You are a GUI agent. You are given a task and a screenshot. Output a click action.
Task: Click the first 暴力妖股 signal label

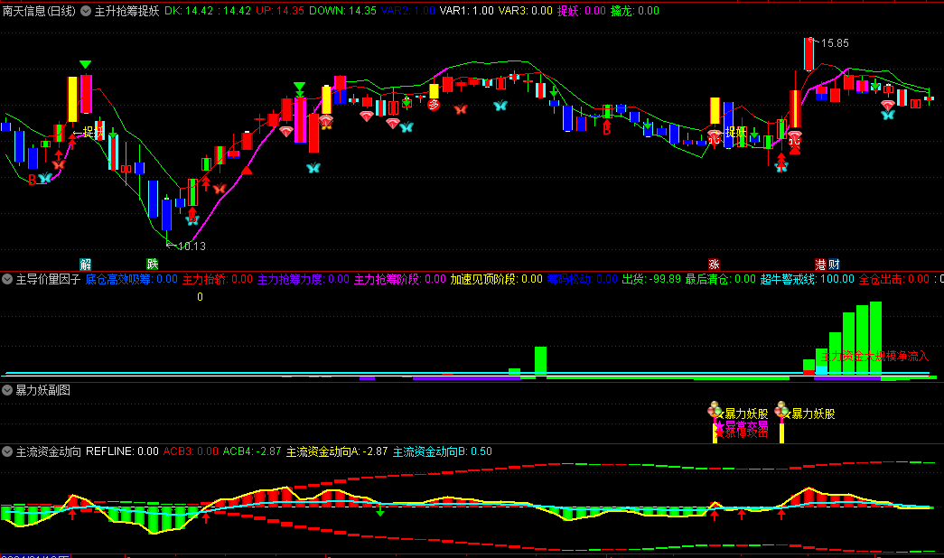click(746, 414)
